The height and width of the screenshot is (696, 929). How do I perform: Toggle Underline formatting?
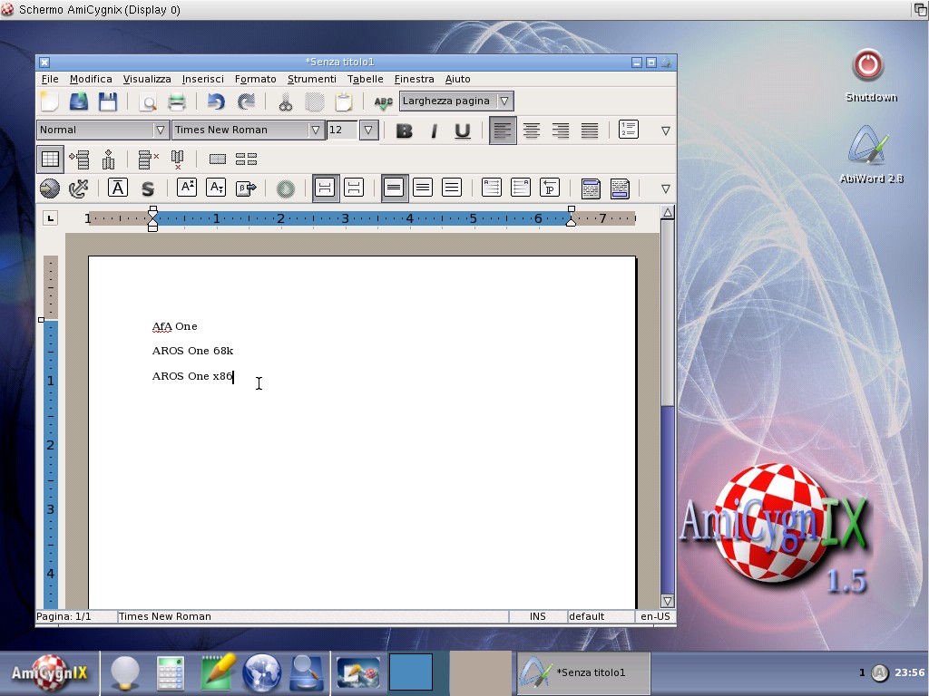463,130
